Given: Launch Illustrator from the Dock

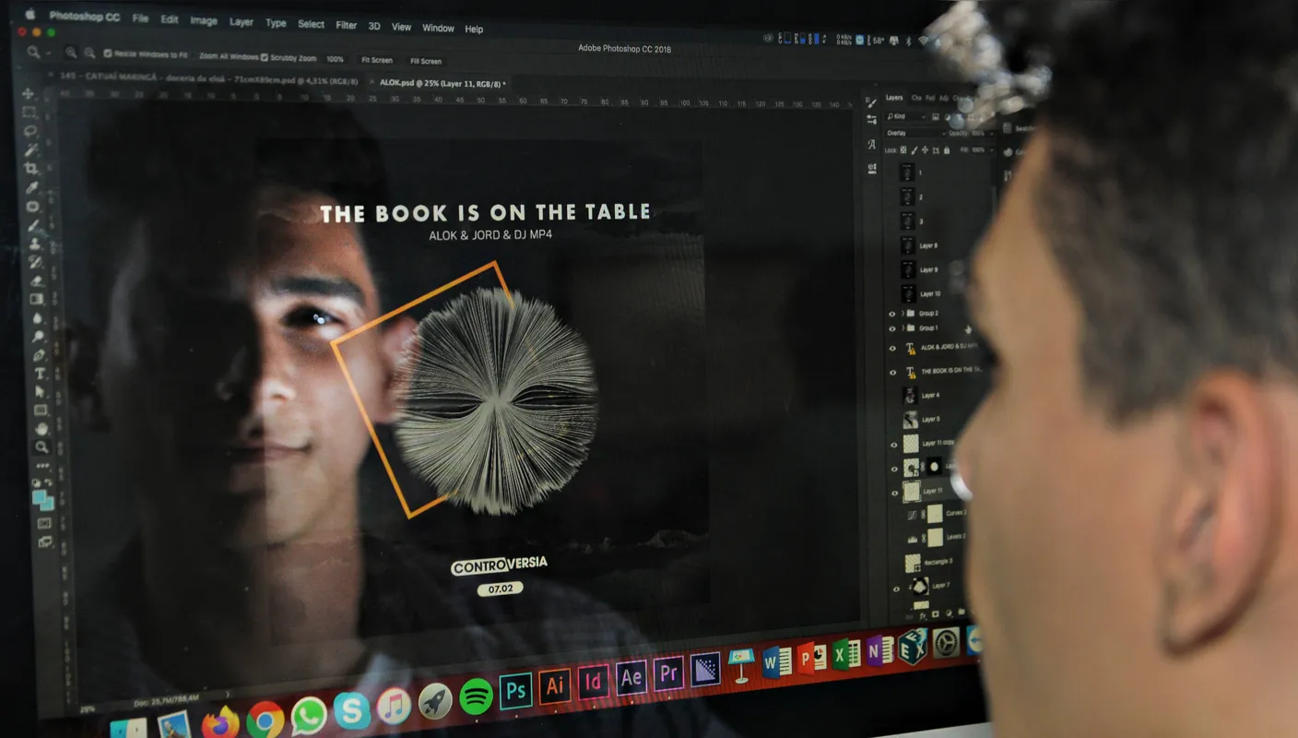Looking at the screenshot, I should (554, 686).
